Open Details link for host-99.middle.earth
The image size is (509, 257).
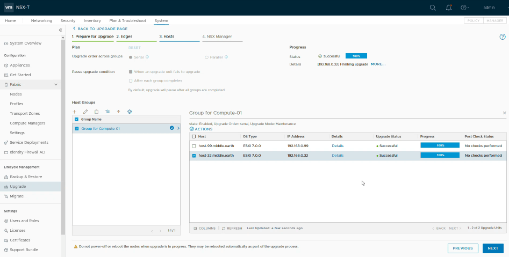point(337,146)
